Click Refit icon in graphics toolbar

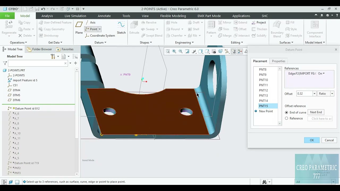tap(168, 51)
